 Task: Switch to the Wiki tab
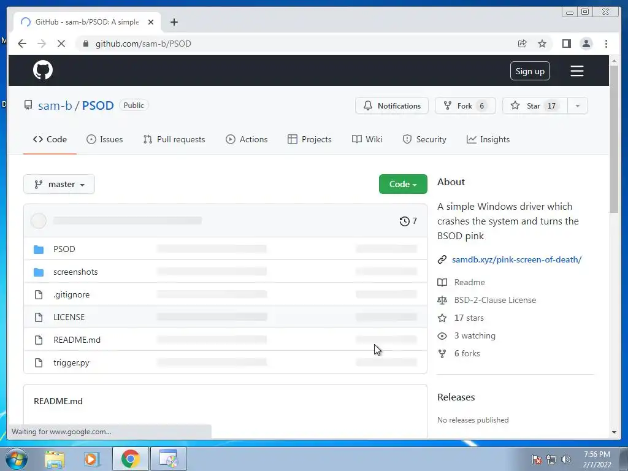(x=367, y=139)
